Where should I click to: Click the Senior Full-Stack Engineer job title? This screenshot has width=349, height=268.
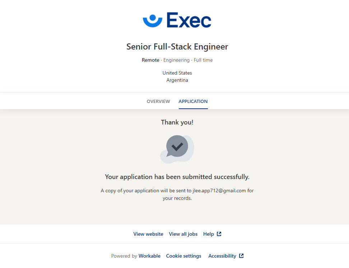[x=177, y=47]
